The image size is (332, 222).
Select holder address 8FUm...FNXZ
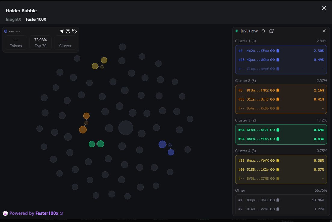pos(258,90)
